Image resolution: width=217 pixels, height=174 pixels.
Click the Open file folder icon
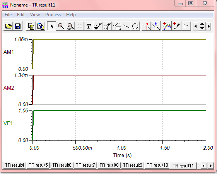(x=8, y=26)
